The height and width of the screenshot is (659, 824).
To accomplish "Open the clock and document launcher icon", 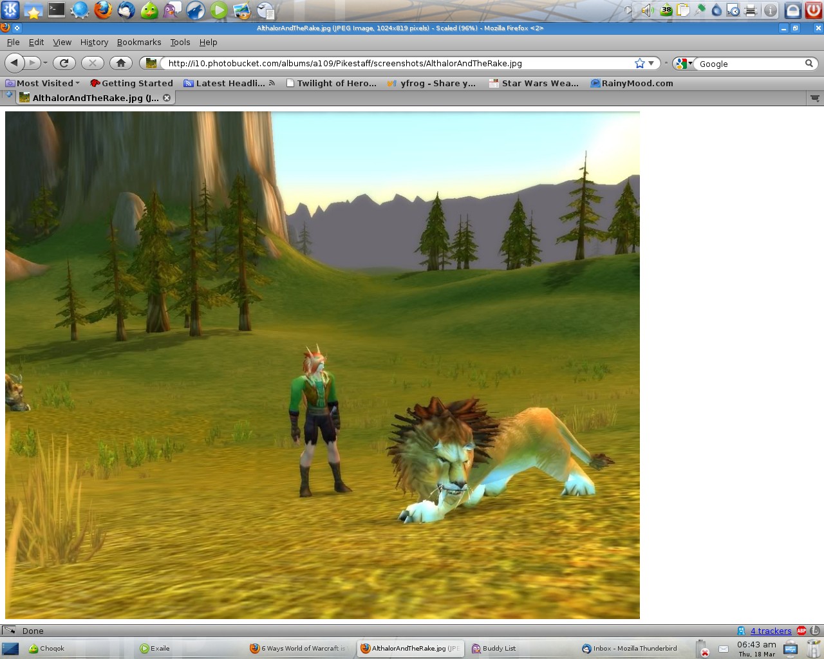I will [x=265, y=10].
